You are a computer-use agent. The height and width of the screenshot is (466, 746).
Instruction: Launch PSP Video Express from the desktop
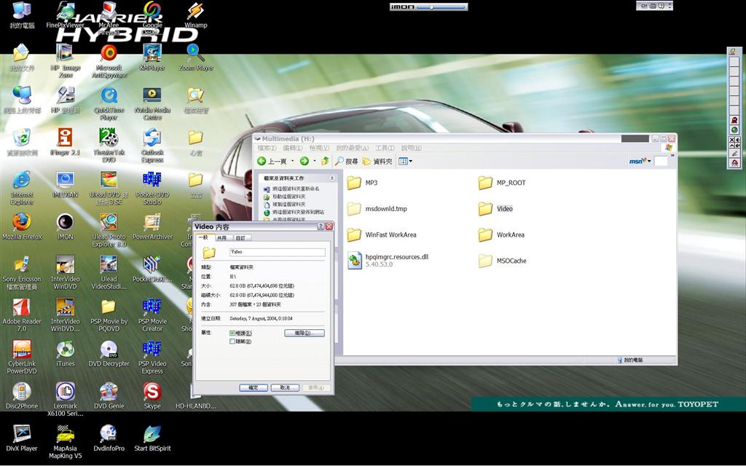click(152, 357)
